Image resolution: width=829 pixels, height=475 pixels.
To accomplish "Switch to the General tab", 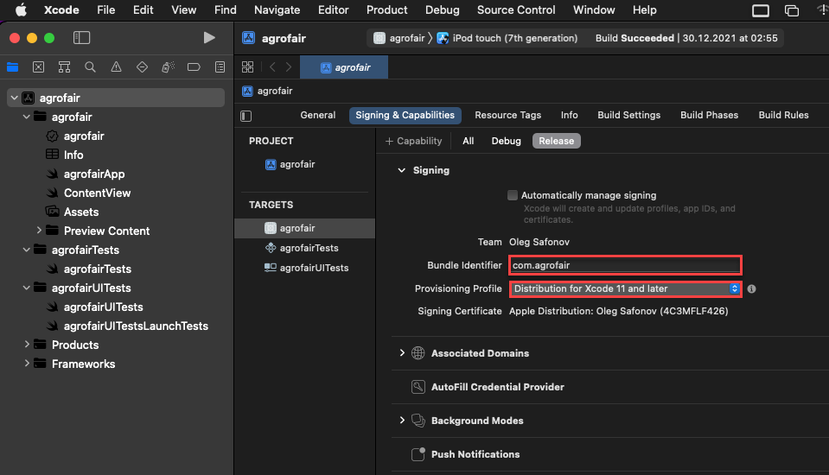I will (x=318, y=115).
